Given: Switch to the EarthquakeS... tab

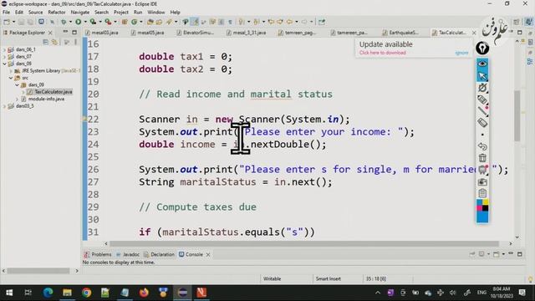Looking at the screenshot, I should point(400,33).
